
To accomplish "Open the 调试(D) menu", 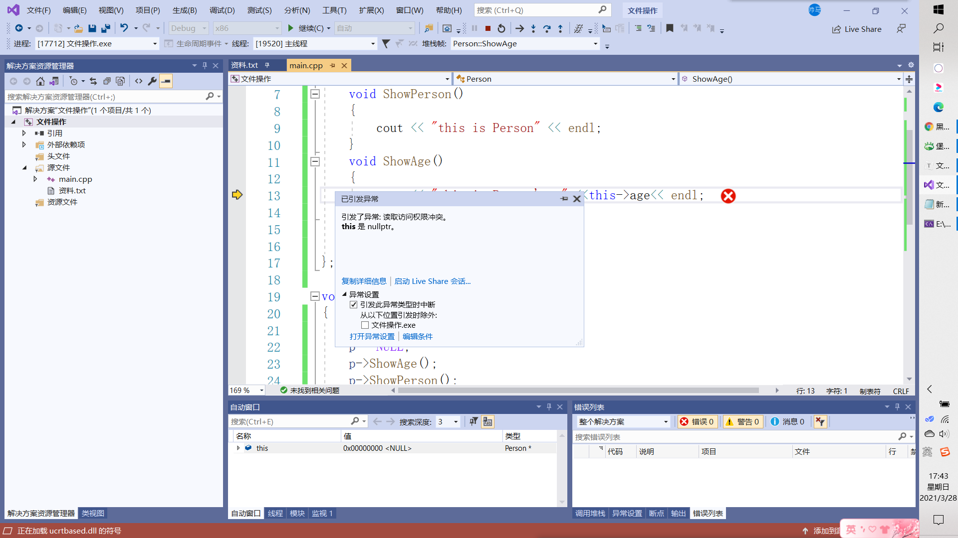I will (x=222, y=10).
